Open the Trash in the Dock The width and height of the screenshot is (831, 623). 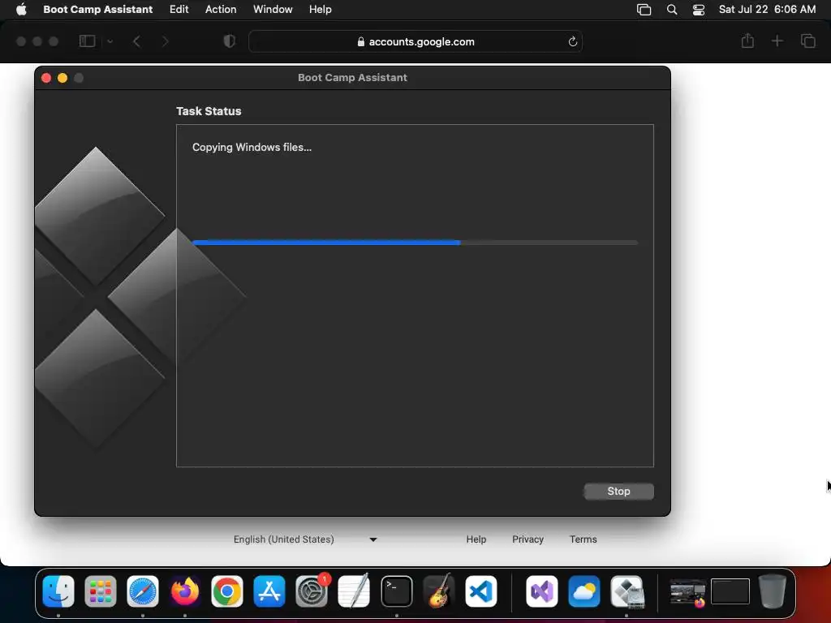coord(773,591)
